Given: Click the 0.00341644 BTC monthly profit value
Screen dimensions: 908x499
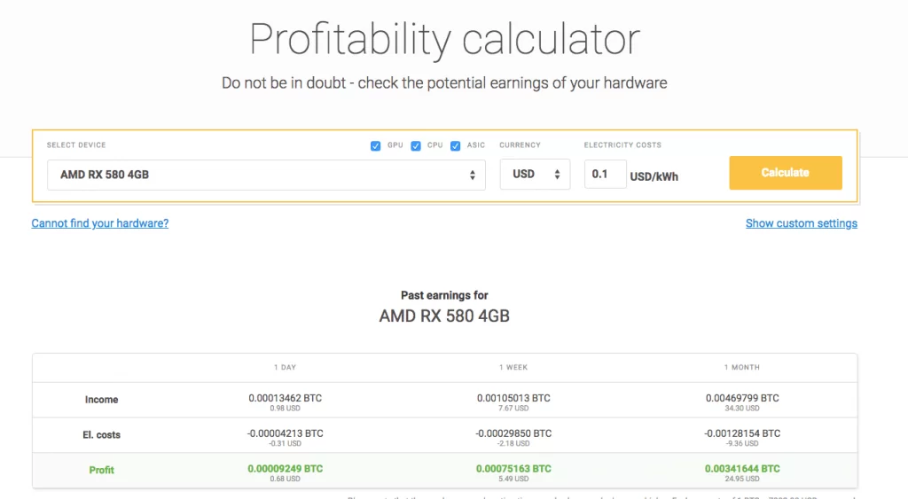Looking at the screenshot, I should click(742, 468).
